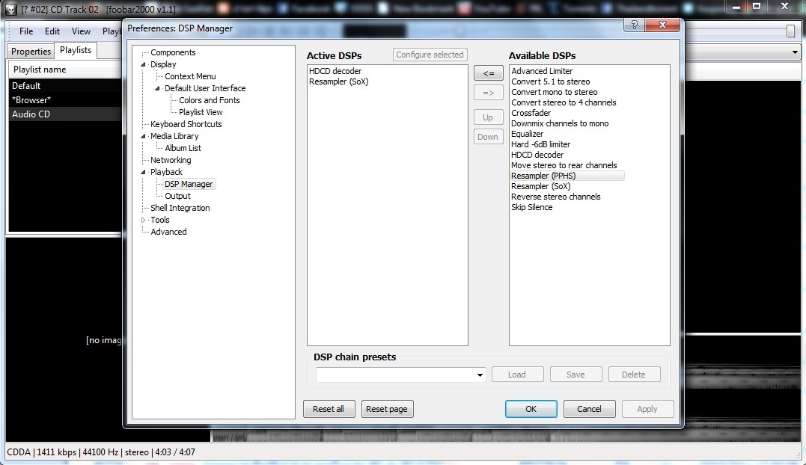This screenshot has height=465, width=806.
Task: Switch to the Properties tab
Action: point(31,52)
